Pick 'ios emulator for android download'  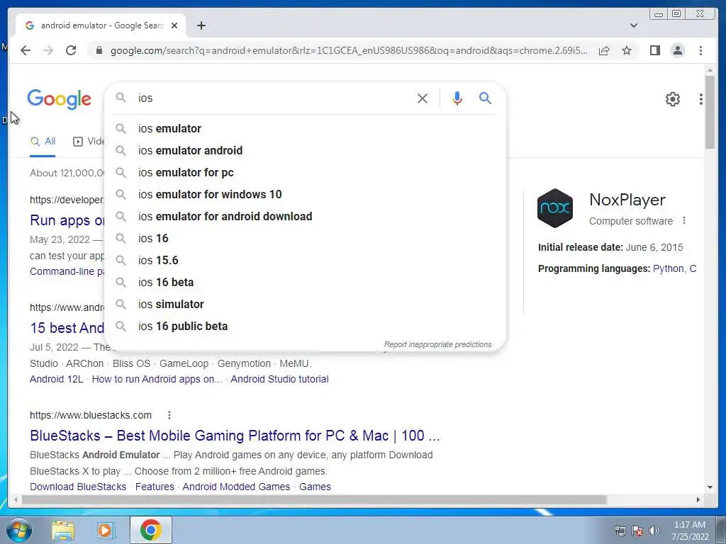coord(306,217)
